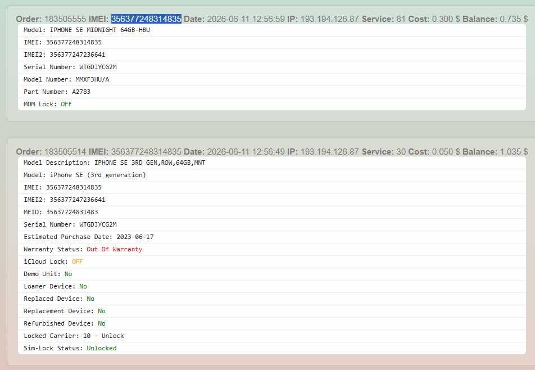Click order number 183505555
The width and height of the screenshot is (535, 370).
pos(65,19)
